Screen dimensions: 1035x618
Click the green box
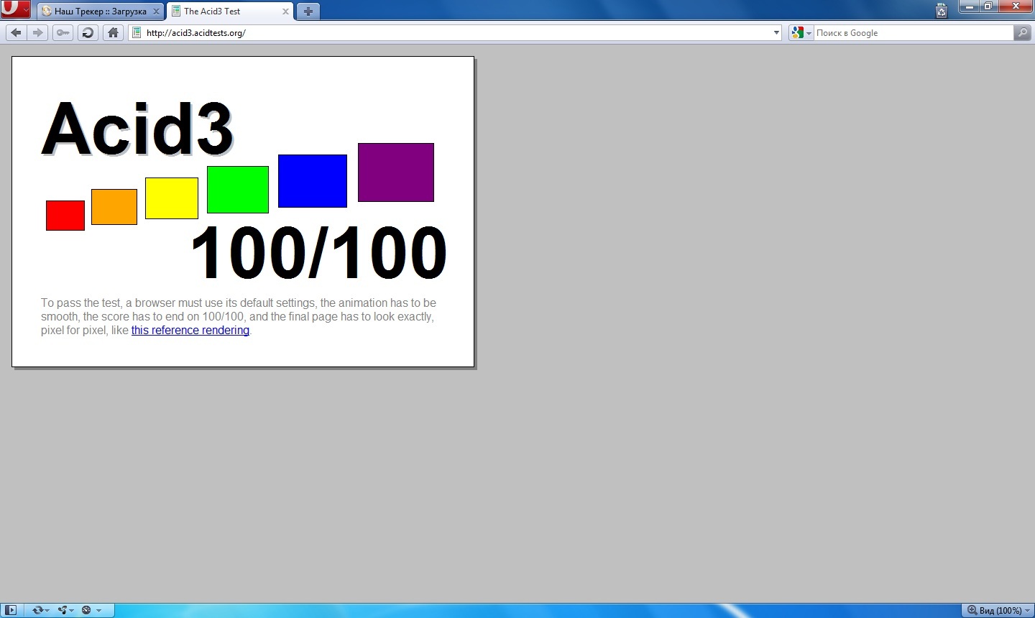(x=238, y=190)
